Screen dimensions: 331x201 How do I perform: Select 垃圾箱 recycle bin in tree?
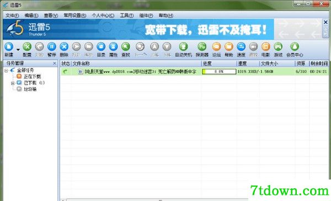30,89
